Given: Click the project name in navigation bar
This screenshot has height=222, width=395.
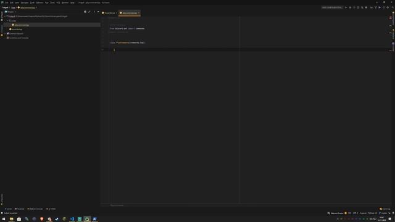Looking at the screenshot, I should point(5,7).
